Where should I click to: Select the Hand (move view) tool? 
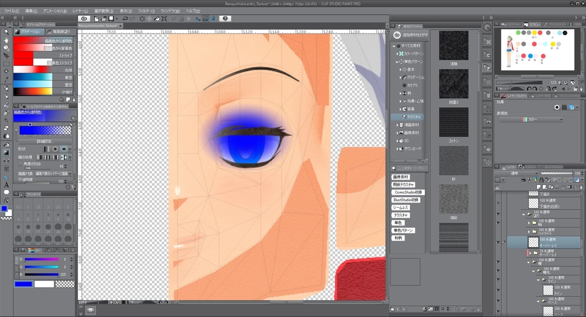[6, 40]
